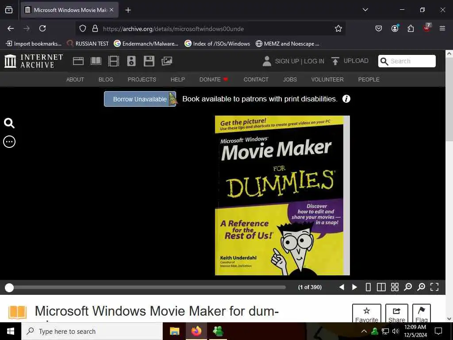This screenshot has width=453, height=340.
Task: Open DONATE menu item
Action: coord(214,80)
